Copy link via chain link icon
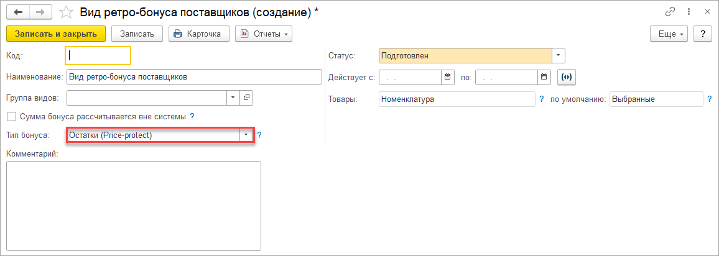 pos(670,12)
